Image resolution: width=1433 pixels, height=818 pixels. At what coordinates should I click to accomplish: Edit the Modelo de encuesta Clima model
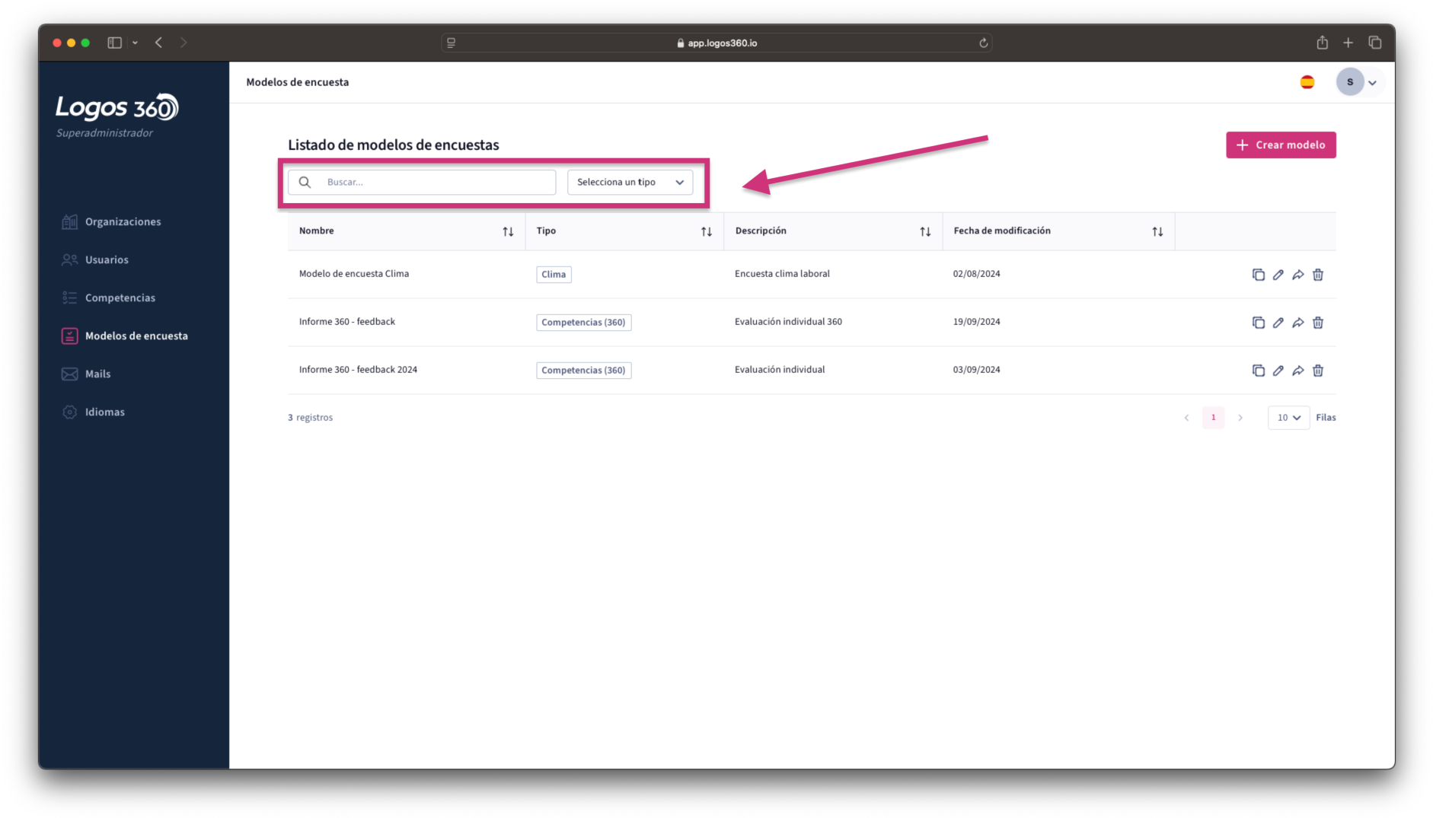1278,275
